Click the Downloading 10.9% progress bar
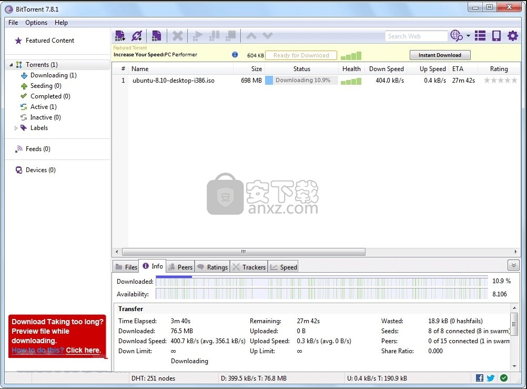This screenshot has height=389, width=527. pyautogui.click(x=301, y=80)
